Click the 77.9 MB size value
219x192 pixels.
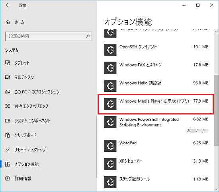[201, 101]
